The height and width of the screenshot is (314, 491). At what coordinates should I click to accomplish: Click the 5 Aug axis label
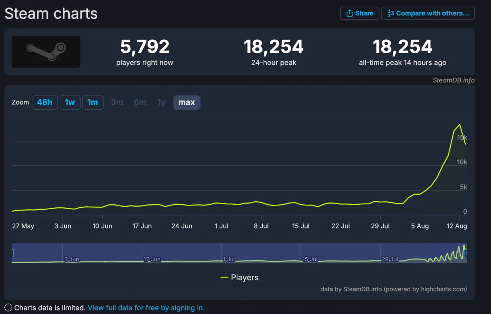tap(420, 226)
